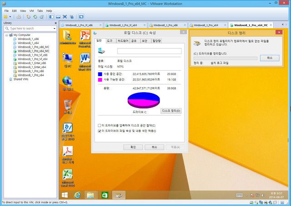Image resolution: width=291 pixels, height=206 pixels.
Task: Open the 공유 tab in disk properties
Action: (x=134, y=41)
